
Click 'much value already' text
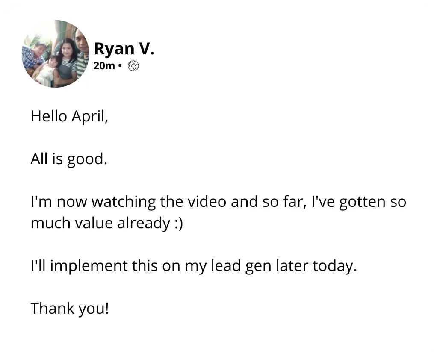(100, 223)
